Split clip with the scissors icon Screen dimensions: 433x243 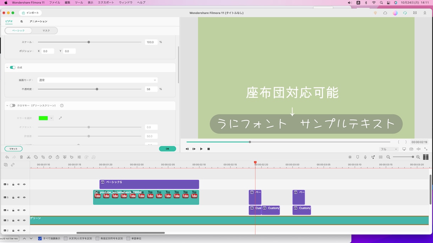point(28,157)
